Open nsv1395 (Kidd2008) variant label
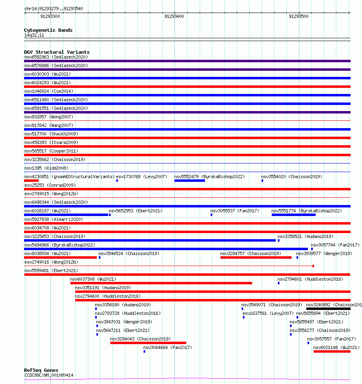362x384 pixels. click(x=46, y=168)
